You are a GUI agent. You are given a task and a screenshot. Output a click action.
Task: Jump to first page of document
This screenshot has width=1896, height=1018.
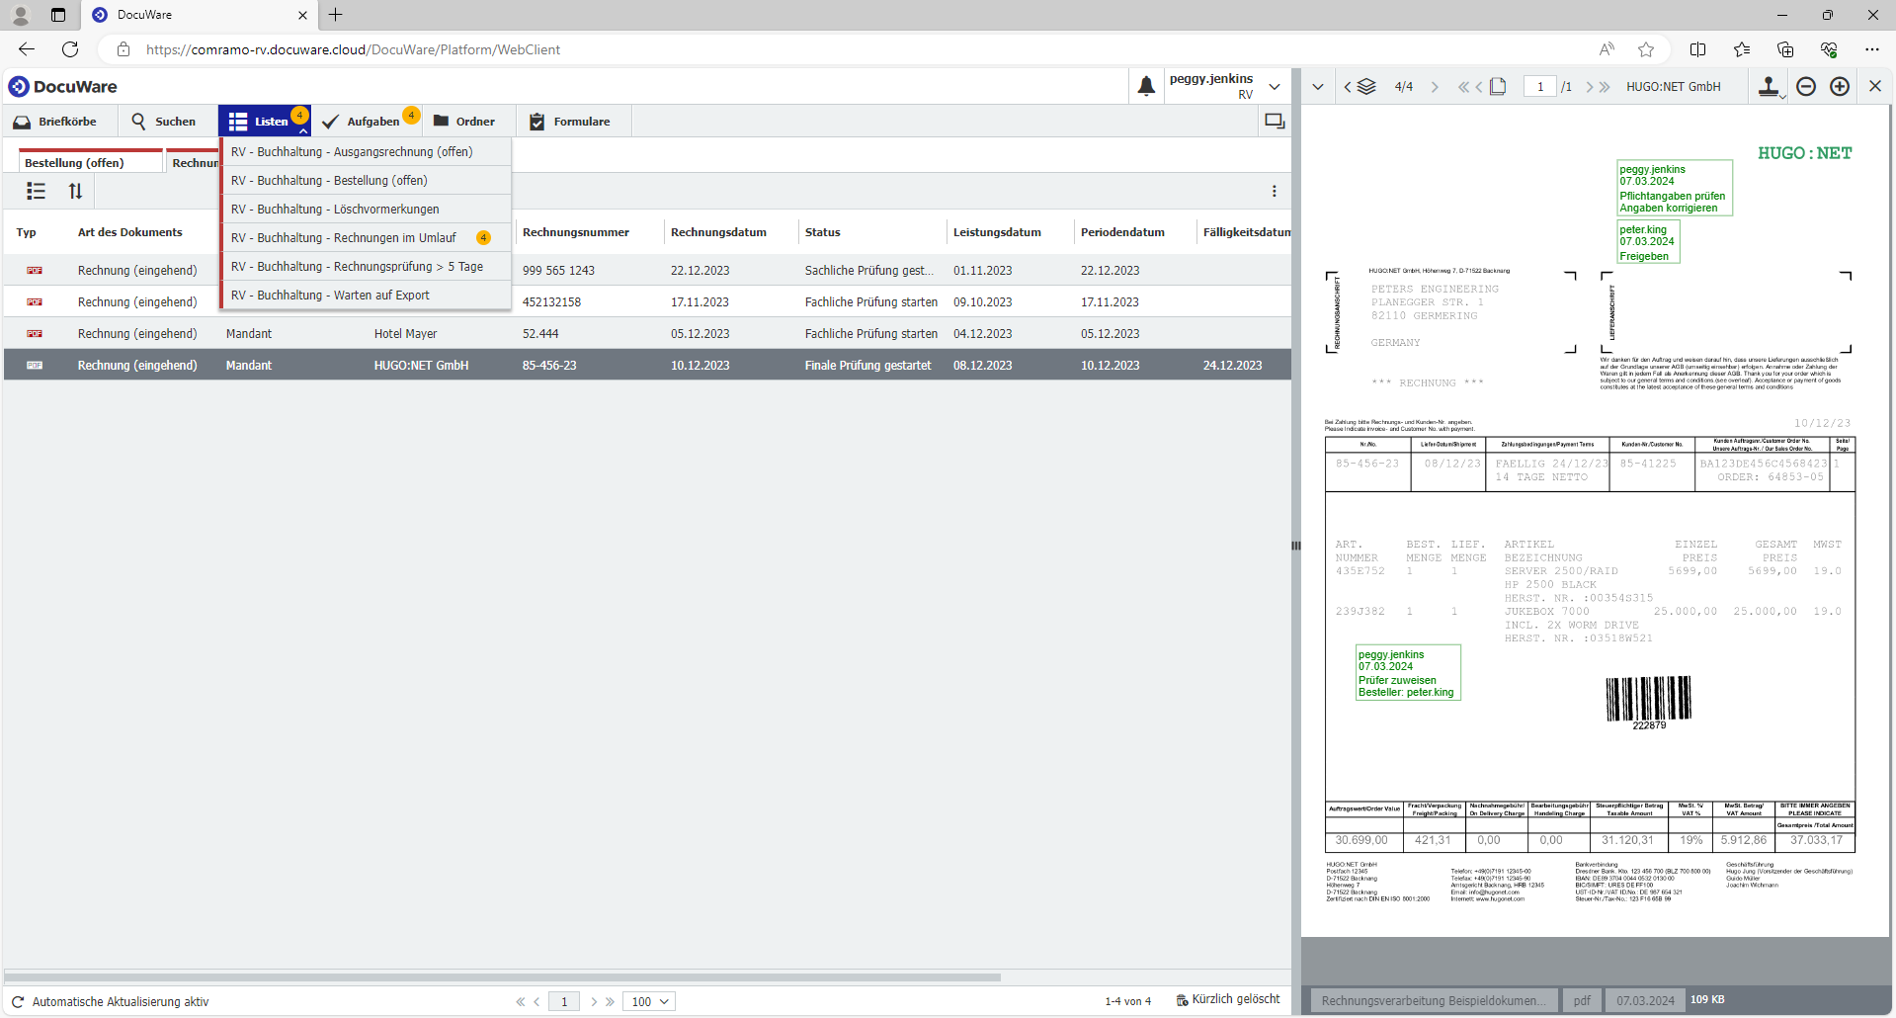coord(1463,87)
